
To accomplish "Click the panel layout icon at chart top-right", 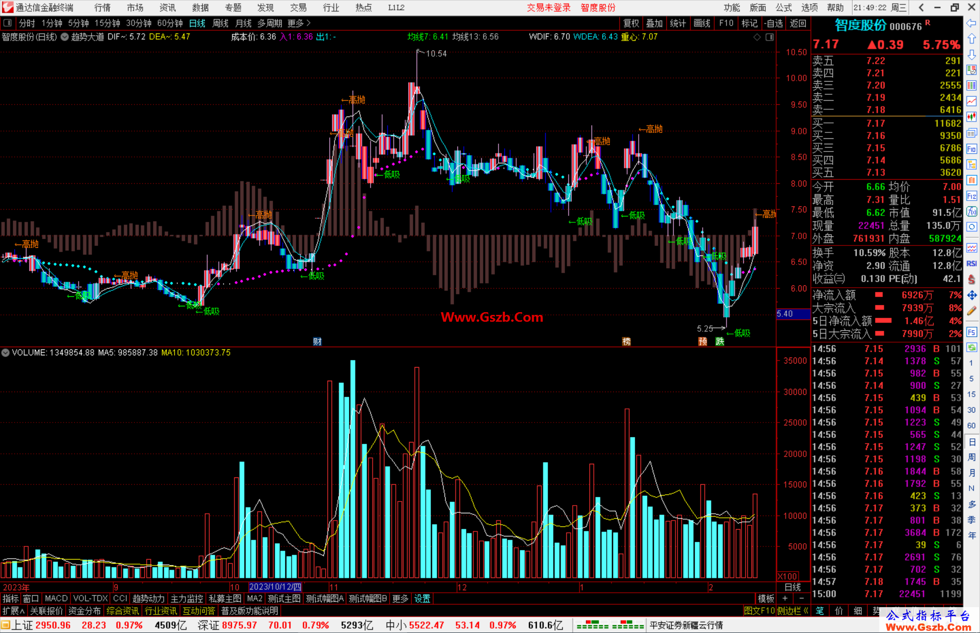I will 769,37.
